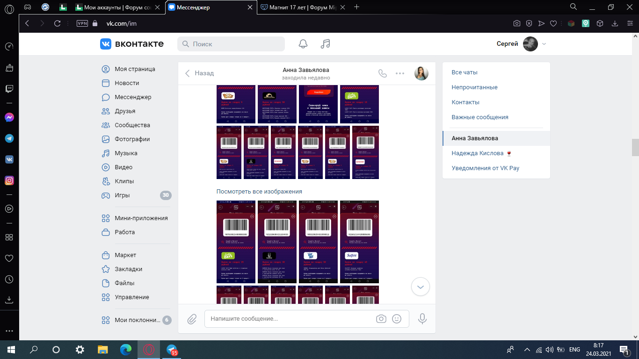Viewport: 639px width, 359px height.
Task: Open Сергей profile dropdown menu
Action: [522, 44]
